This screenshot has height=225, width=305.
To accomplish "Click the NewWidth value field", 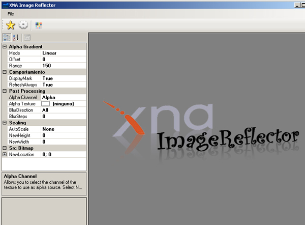I will (x=64, y=142).
